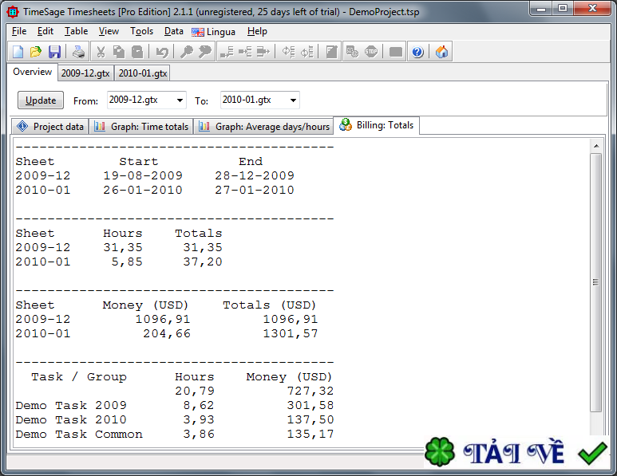Open the File menu
Viewport: 617px width, 476px height.
tap(19, 31)
